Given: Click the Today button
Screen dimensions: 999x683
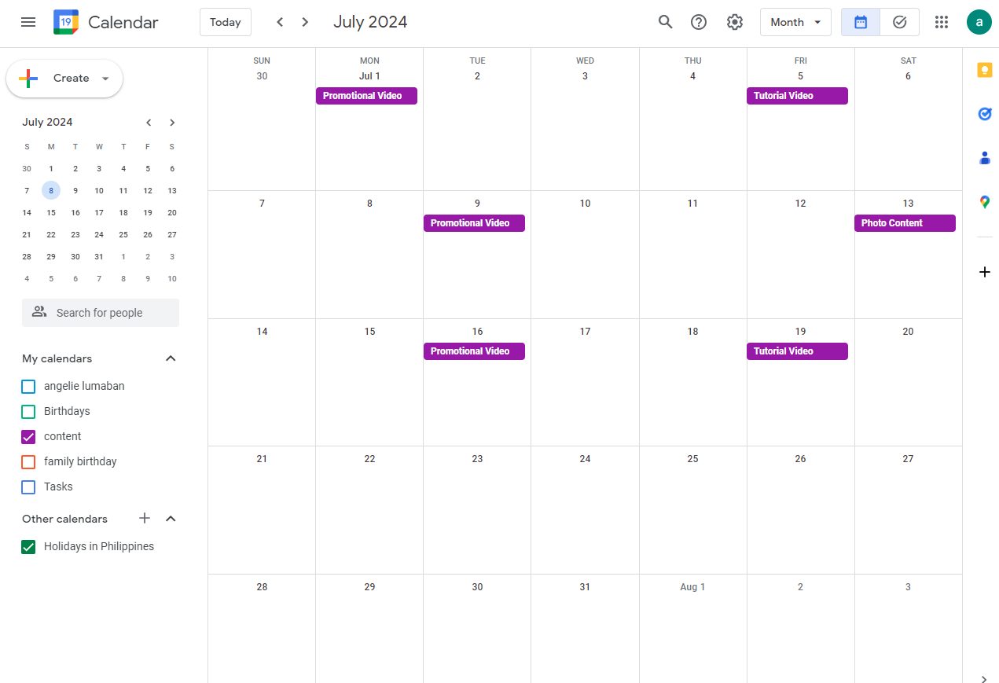Looking at the screenshot, I should [x=226, y=22].
